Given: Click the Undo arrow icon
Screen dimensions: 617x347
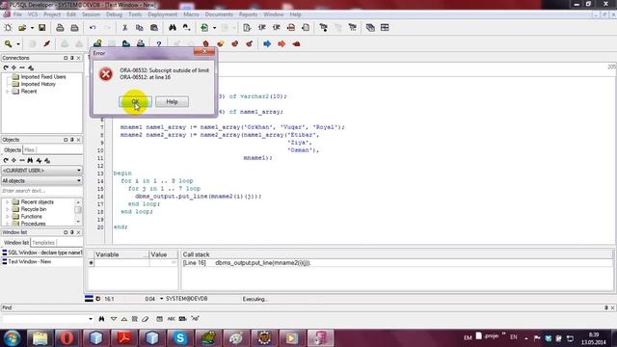Looking at the screenshot, I should pos(93,28).
